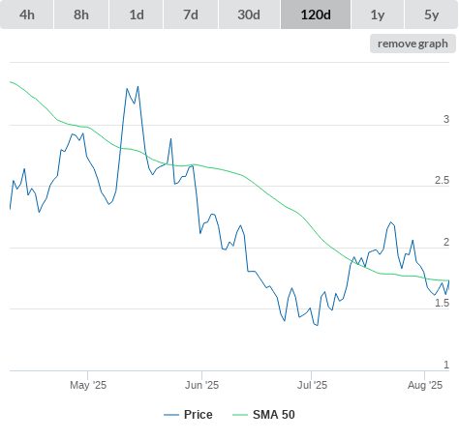Click the remove graph button
This screenshot has height=440, width=459.
pos(413,44)
